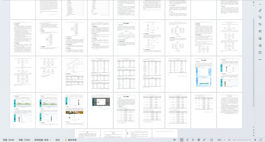Click the 校对 proofreading button
Screen dimensions: 265x142
pyautogui.click(x=58, y=140)
